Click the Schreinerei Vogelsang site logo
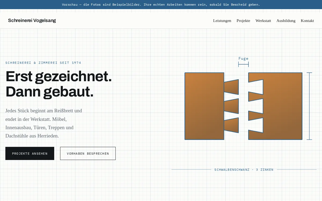The height and width of the screenshot is (201, 322). pos(32,20)
